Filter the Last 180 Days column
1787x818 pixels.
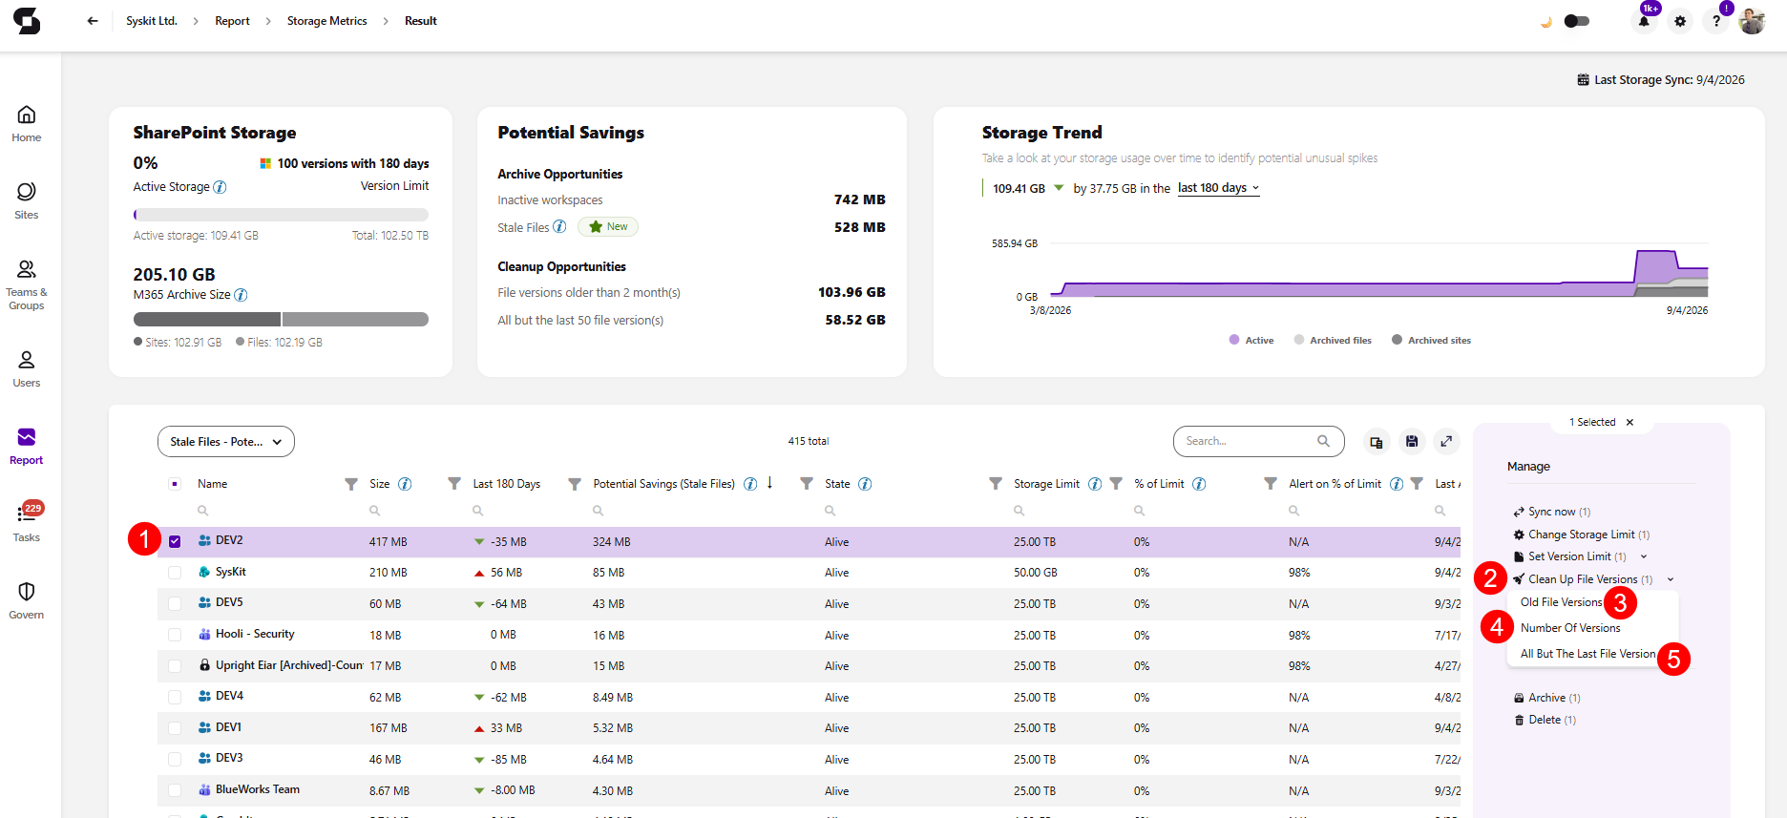coord(575,484)
